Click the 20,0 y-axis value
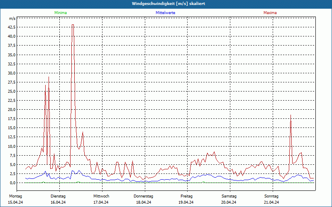Viewport: 332px width, 207px height. click(12, 110)
